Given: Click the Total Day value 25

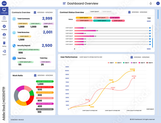Looking at the screenshot, I should [42, 65].
